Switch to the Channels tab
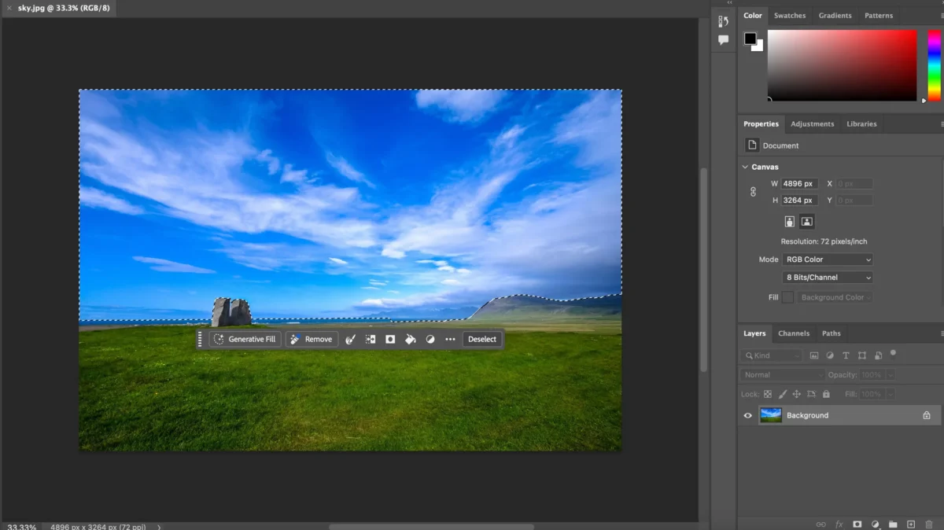Viewport: 944px width, 530px height. 794,333
